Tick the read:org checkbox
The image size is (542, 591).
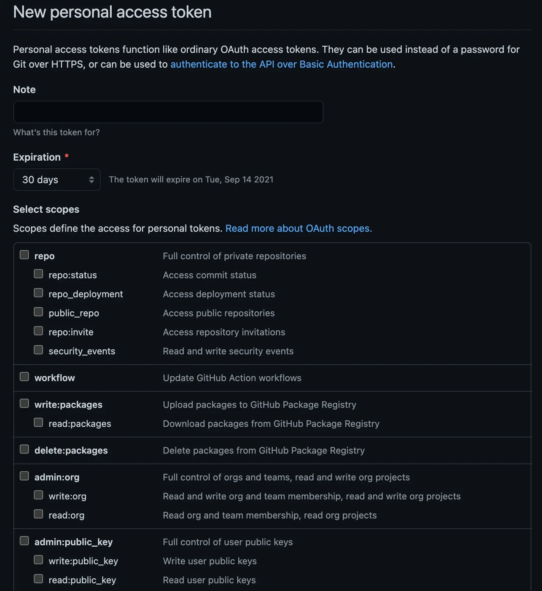[x=38, y=514]
